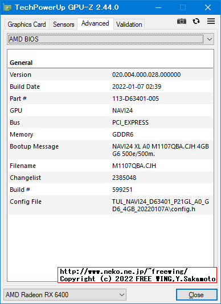221x304 pixels.
Task: Select the Changelist value 2385048
Action: click(124, 178)
